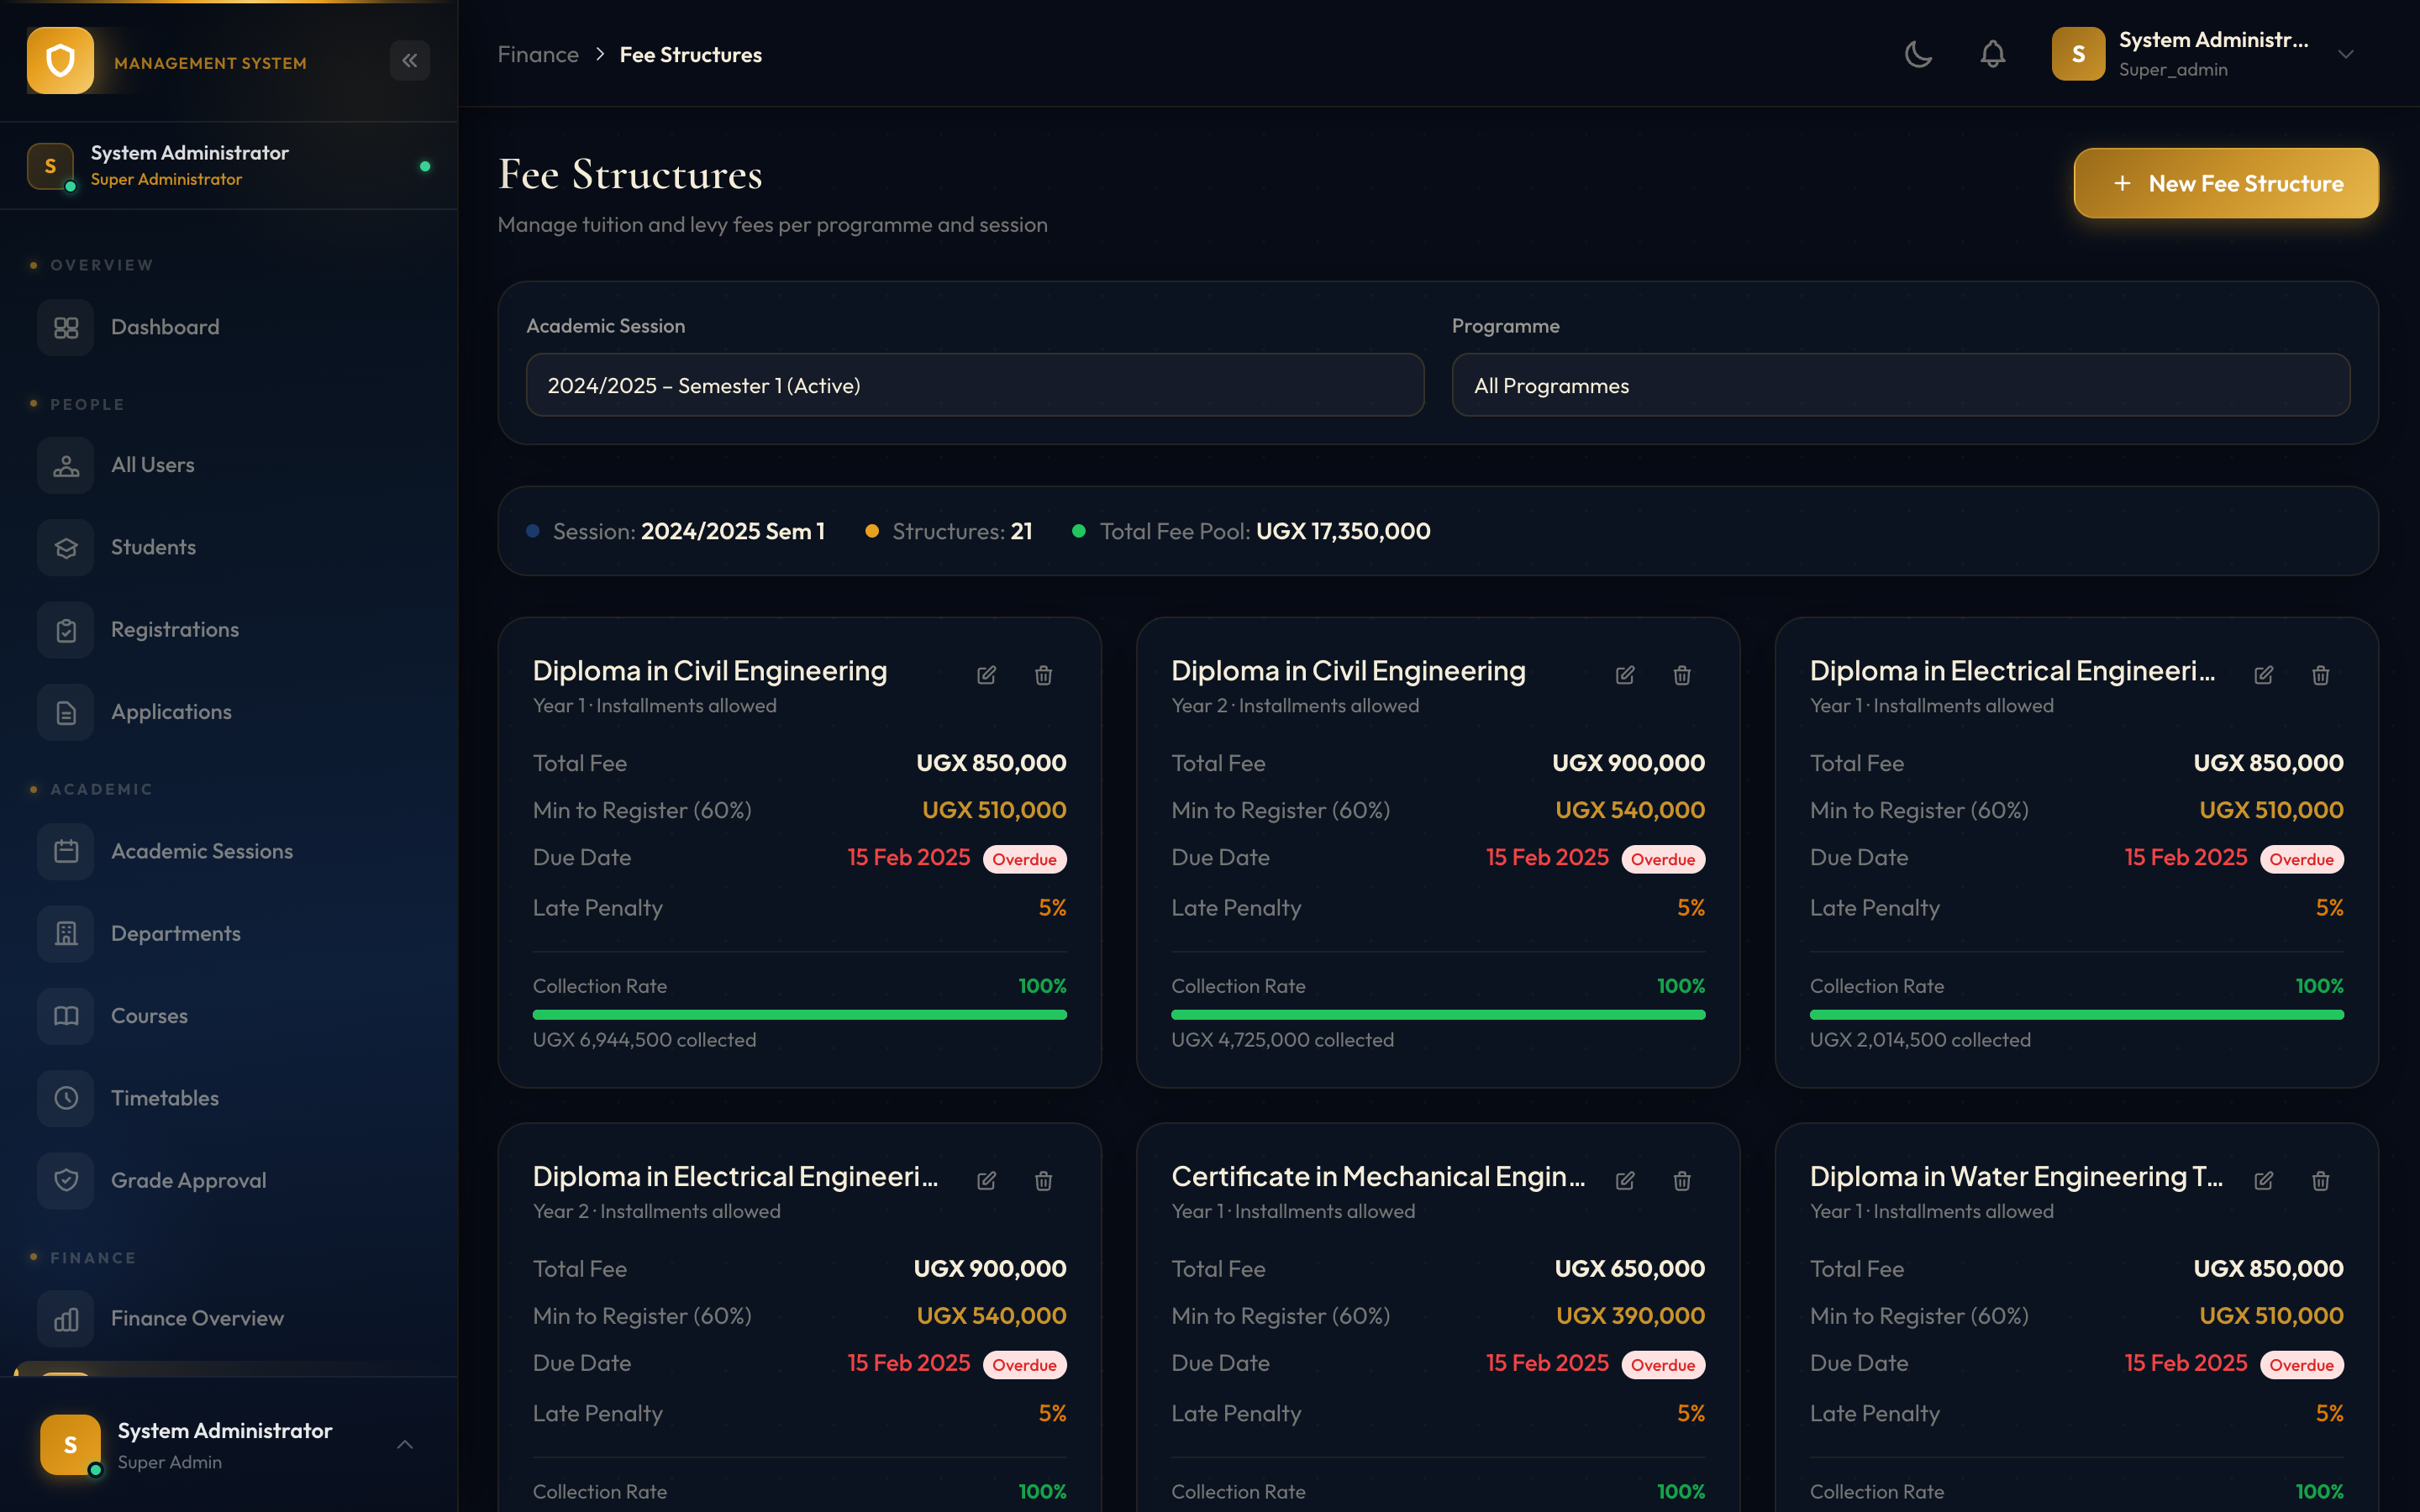
Task: Click the shield logo in sidebar header
Action: [60, 61]
